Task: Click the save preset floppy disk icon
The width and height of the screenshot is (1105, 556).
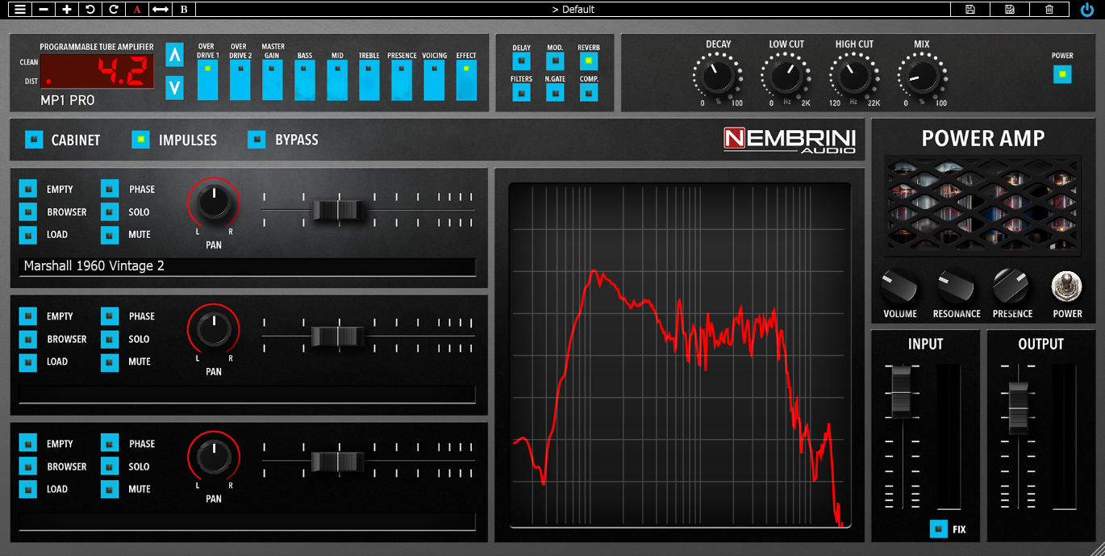Action: [969, 10]
